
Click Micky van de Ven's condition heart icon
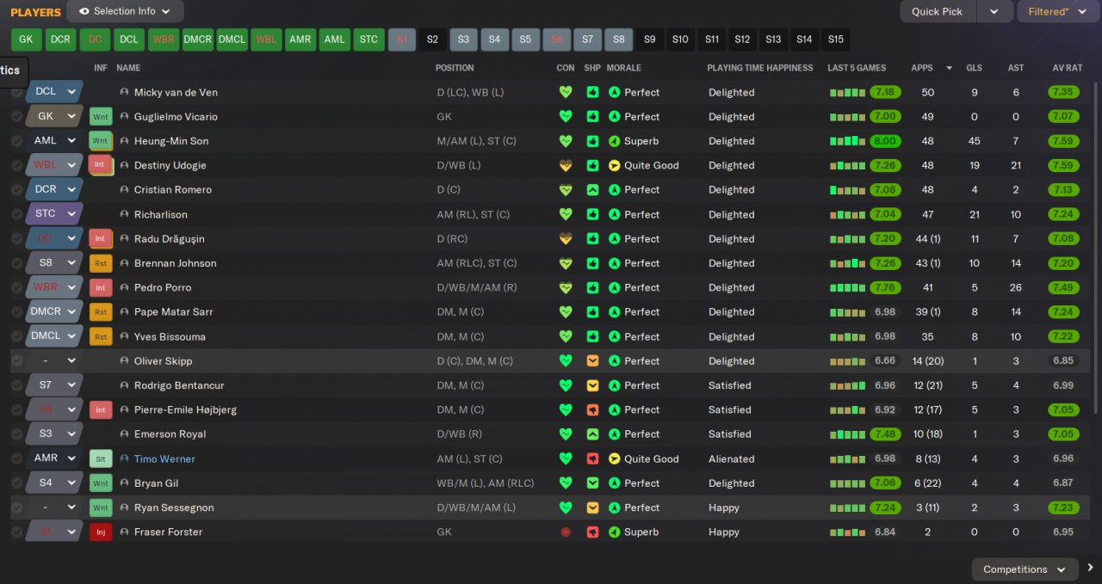[x=566, y=92]
